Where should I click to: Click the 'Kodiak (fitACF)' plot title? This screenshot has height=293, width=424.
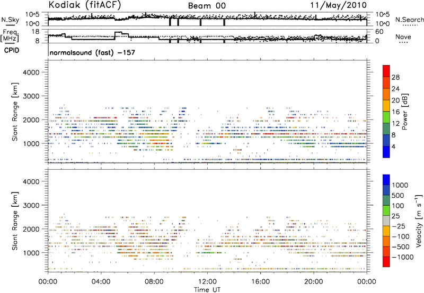coord(85,5)
